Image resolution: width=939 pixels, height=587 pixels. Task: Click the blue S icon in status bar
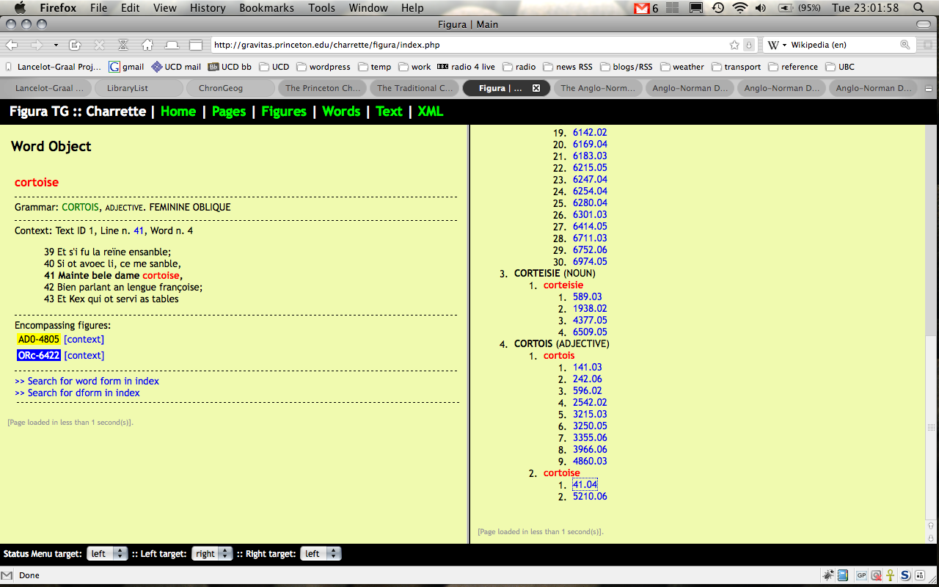pyautogui.click(x=905, y=575)
